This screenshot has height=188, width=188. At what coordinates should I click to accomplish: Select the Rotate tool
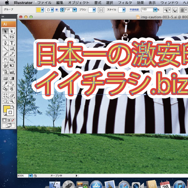click(x=5, y=60)
